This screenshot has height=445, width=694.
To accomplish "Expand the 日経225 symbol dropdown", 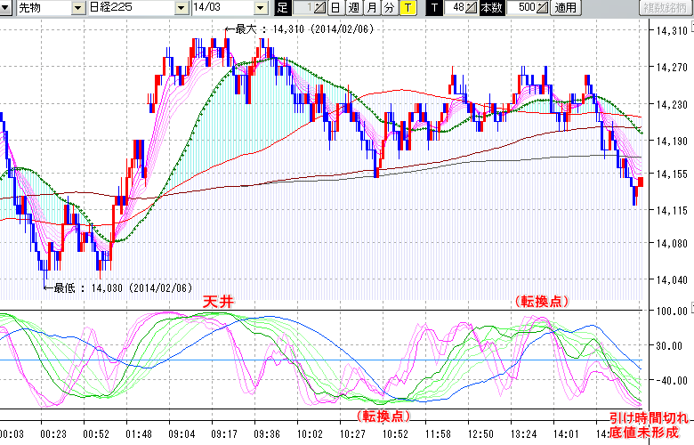I will point(182,8).
